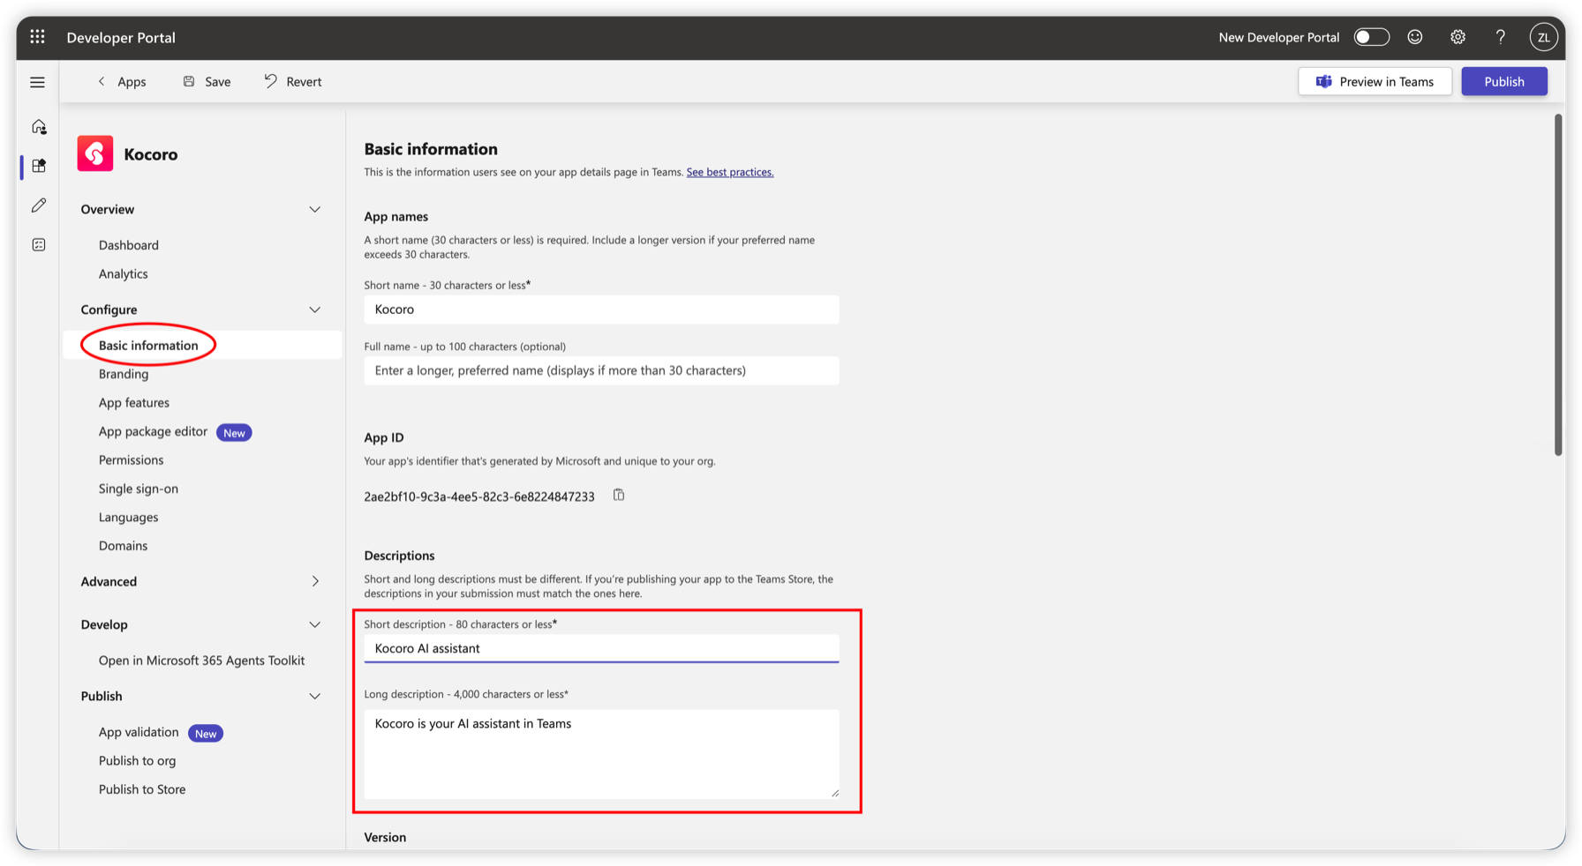The width and height of the screenshot is (1582, 866).
Task: Open the Analytics page
Action: [x=124, y=273]
